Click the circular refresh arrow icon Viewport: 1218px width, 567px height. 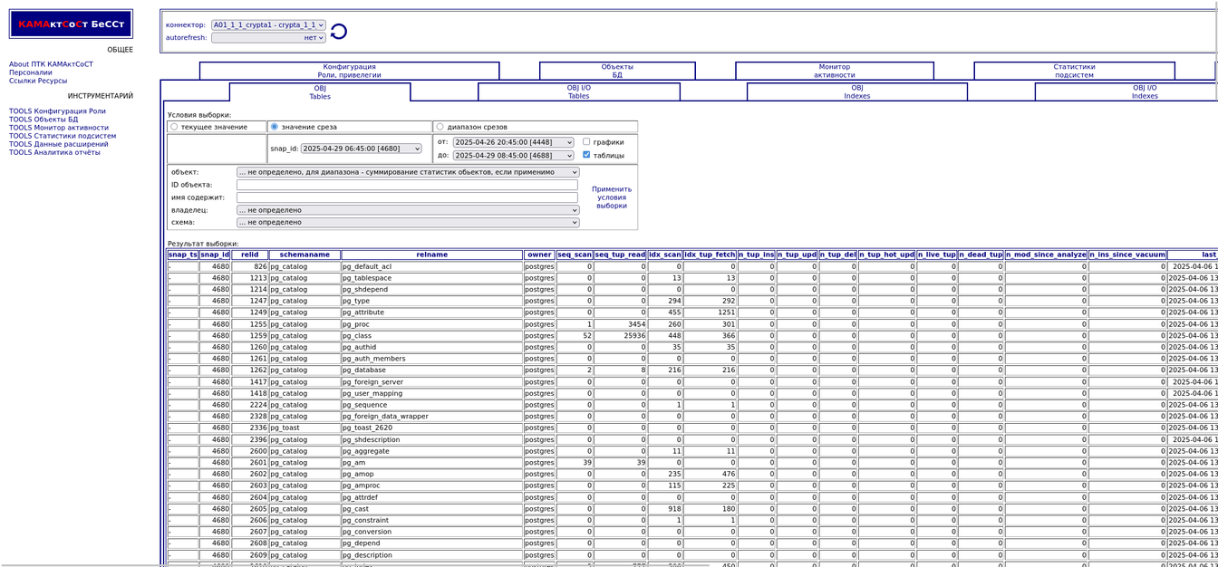tap(339, 32)
